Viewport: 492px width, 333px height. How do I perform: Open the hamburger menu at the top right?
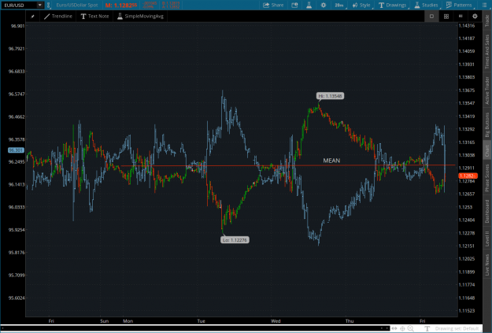tap(485, 5)
